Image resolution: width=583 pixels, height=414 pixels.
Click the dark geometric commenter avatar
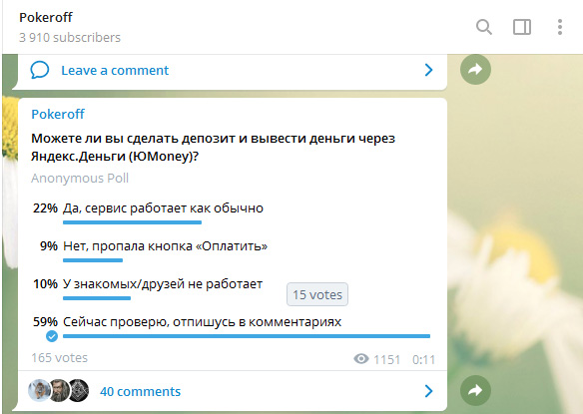[x=78, y=391]
